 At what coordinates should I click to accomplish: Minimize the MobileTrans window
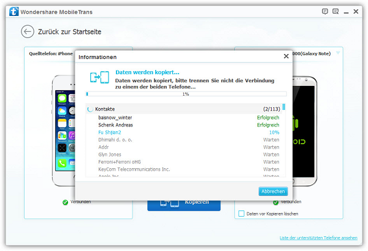click(346, 12)
